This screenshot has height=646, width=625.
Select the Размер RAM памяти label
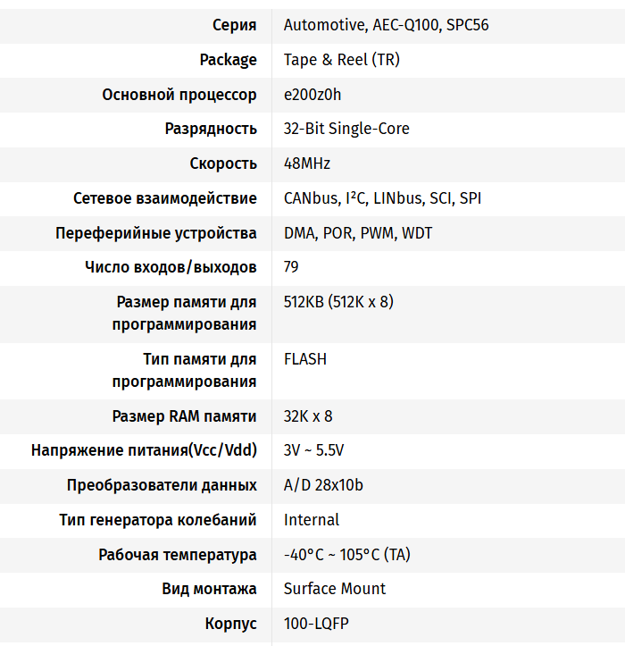(185, 416)
